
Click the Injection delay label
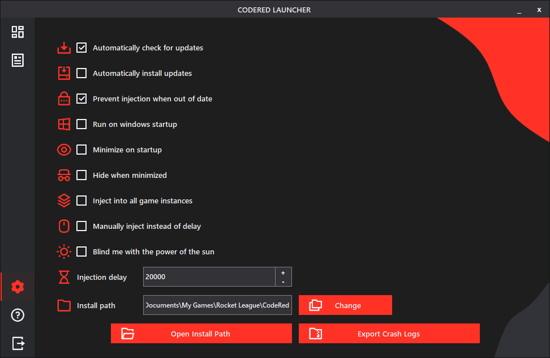click(102, 277)
